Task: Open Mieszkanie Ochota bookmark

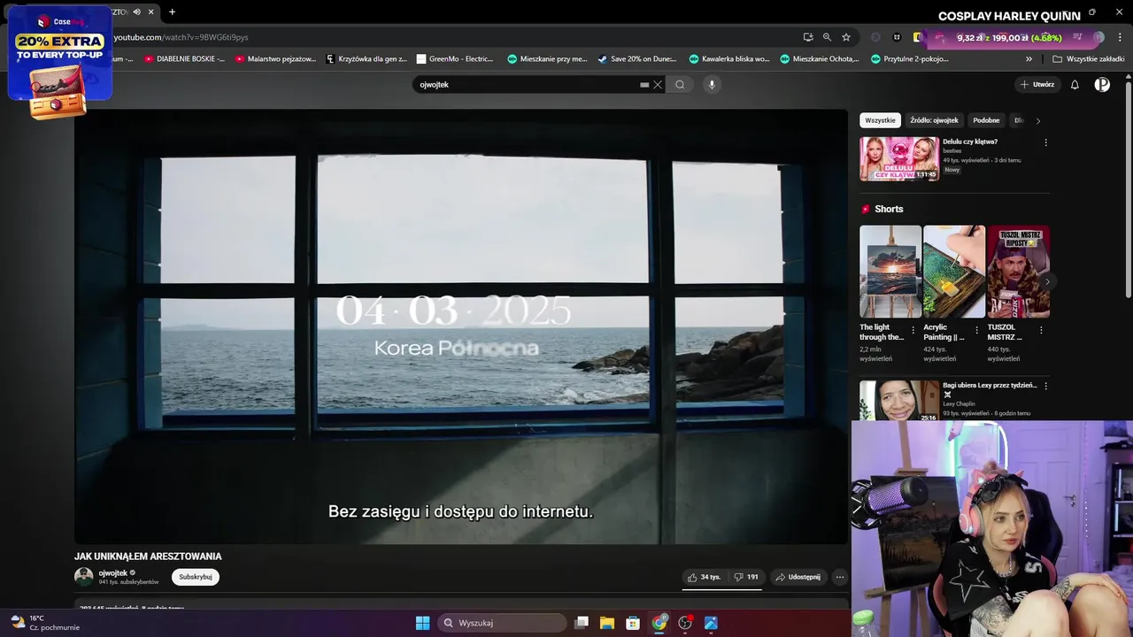Action: click(819, 59)
